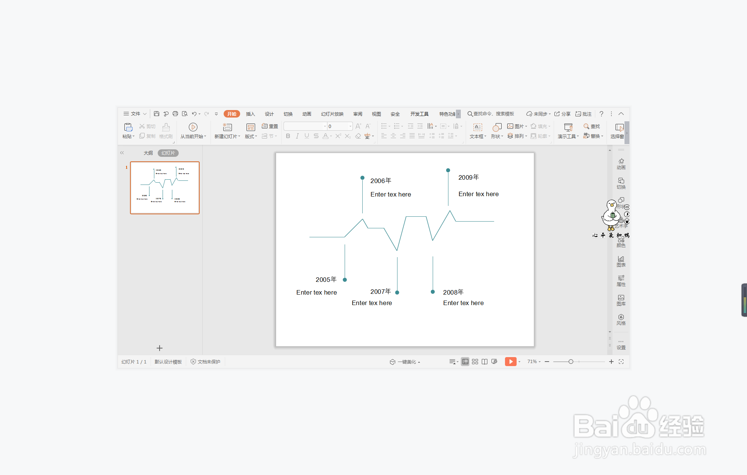Switch to reading view mode
747x475 pixels.
[x=484, y=362]
